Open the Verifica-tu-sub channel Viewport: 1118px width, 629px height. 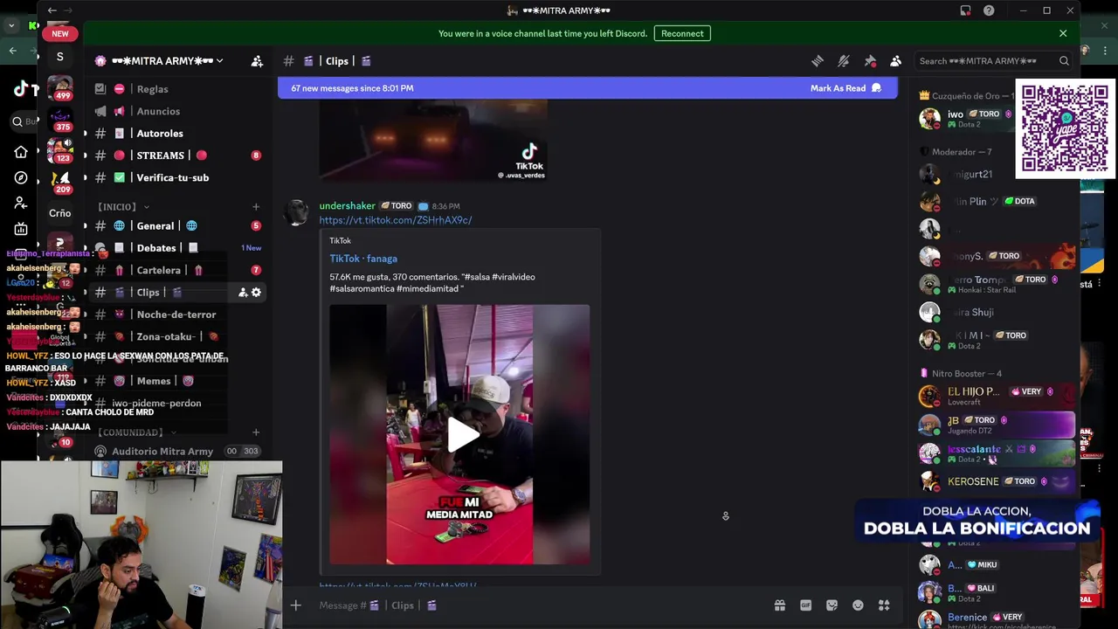pyautogui.click(x=179, y=177)
